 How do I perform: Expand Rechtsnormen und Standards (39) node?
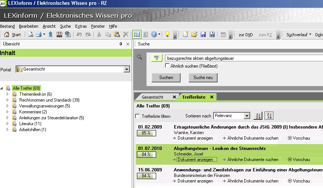click(8, 100)
